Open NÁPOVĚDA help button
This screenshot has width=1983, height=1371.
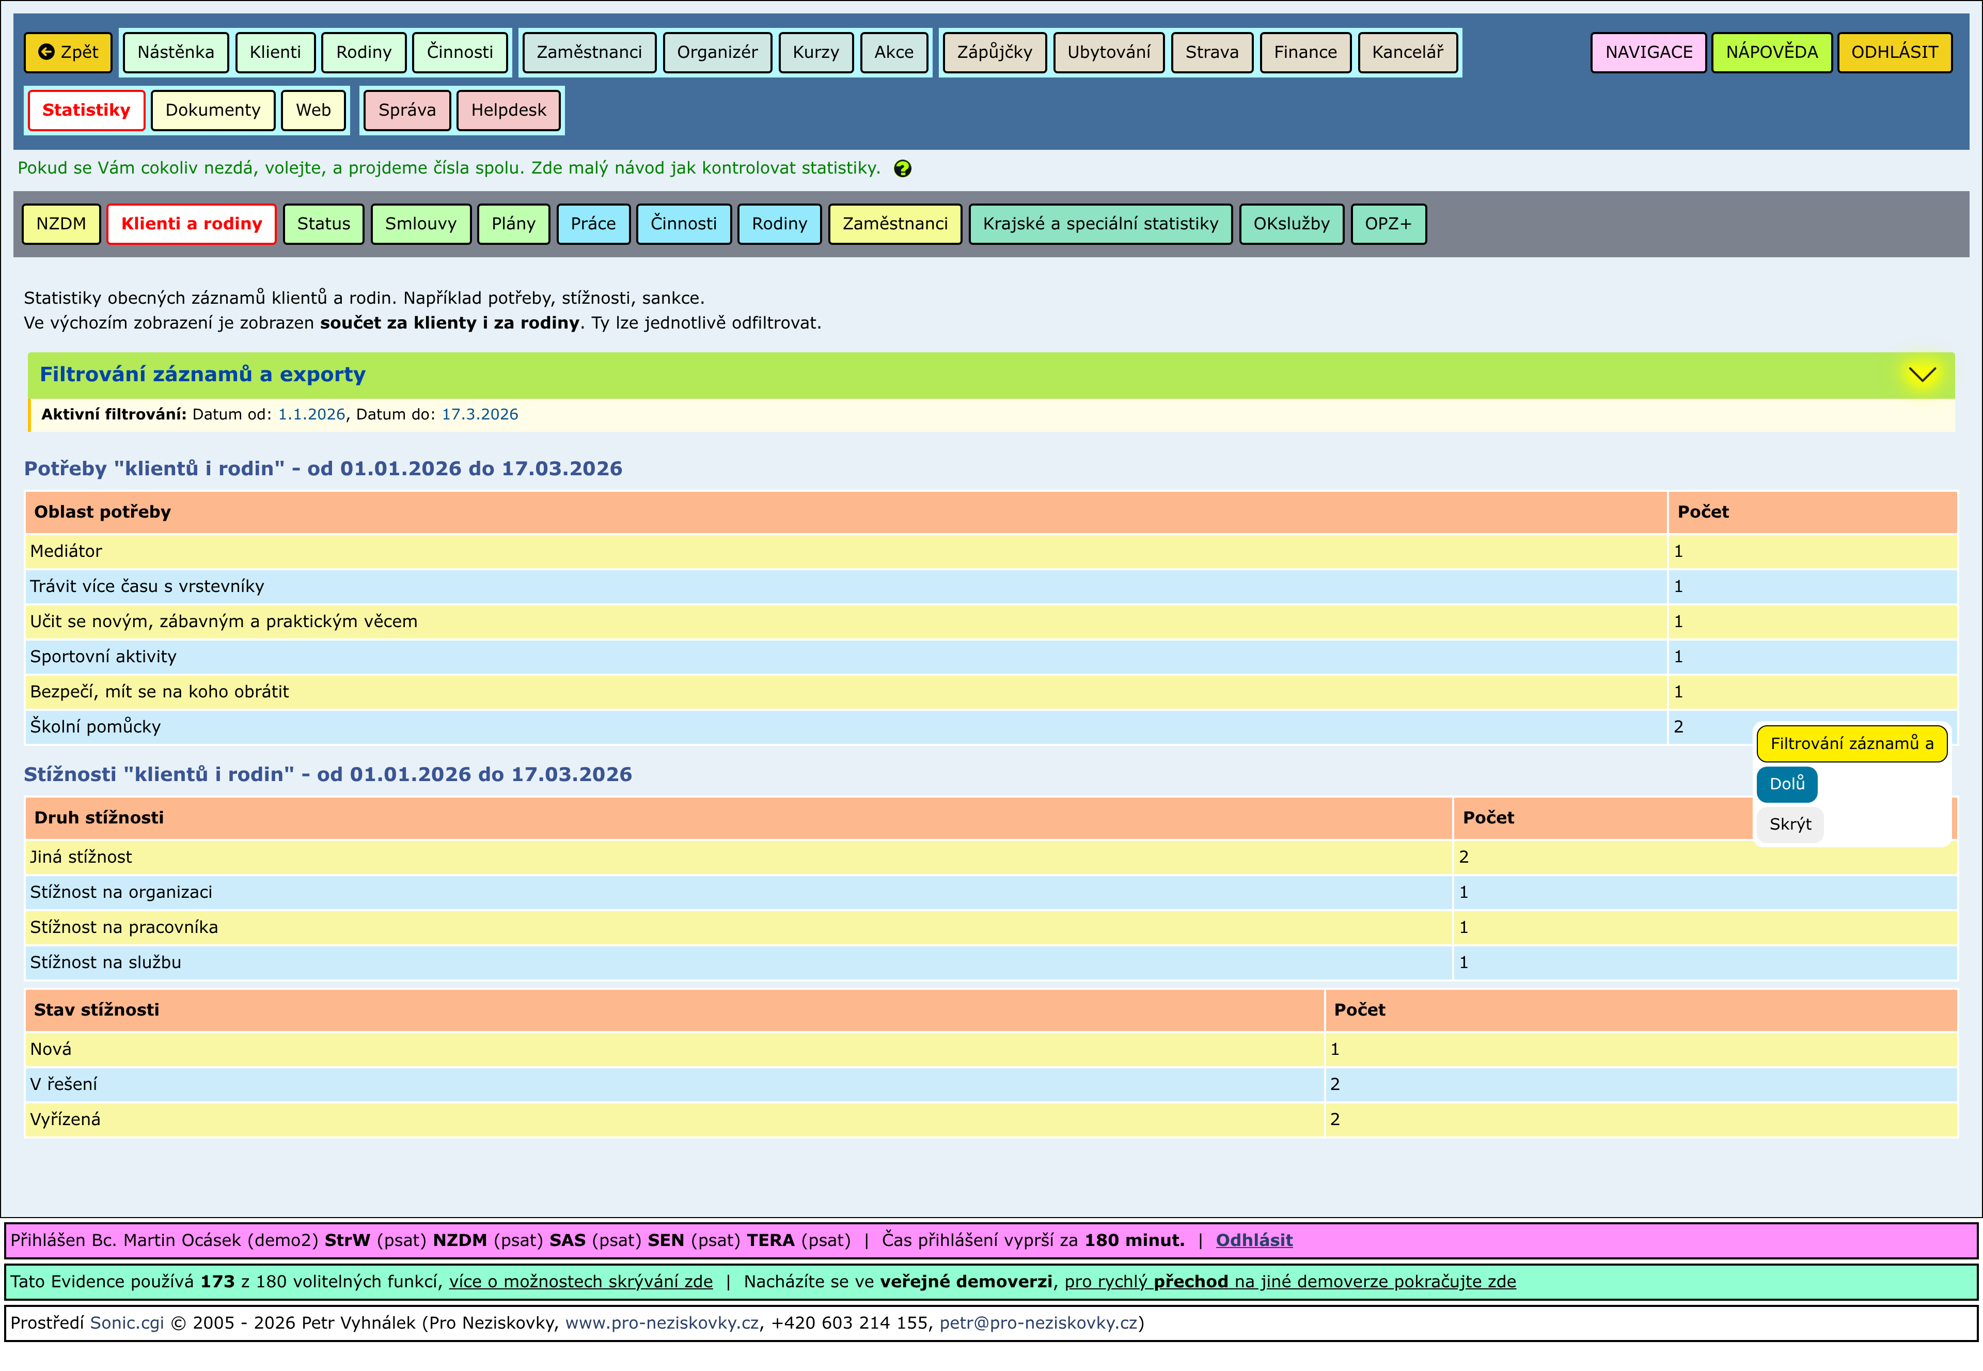tap(1771, 52)
